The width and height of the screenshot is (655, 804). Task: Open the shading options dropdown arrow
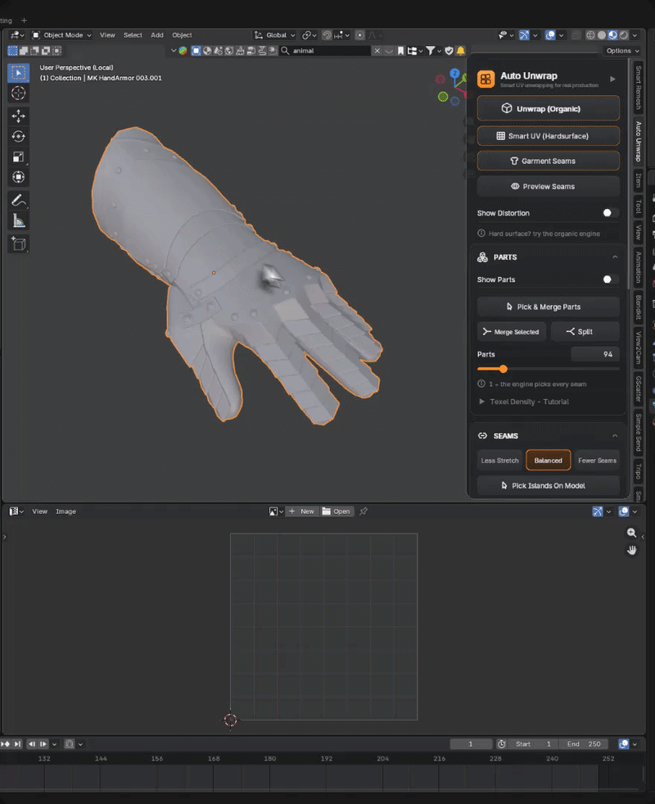pos(635,35)
